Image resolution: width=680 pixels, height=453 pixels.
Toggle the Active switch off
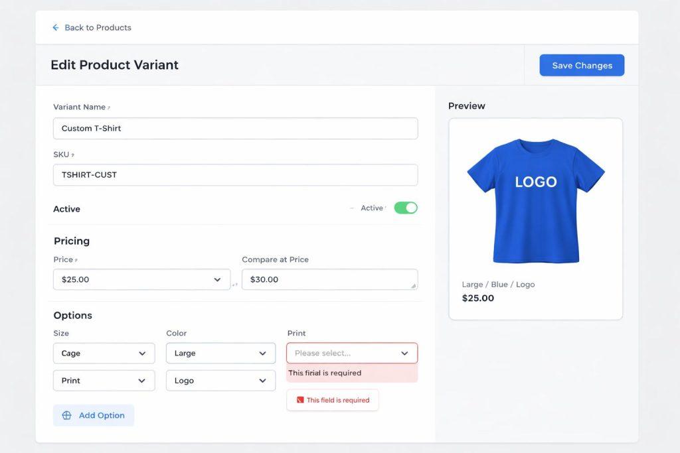point(405,208)
